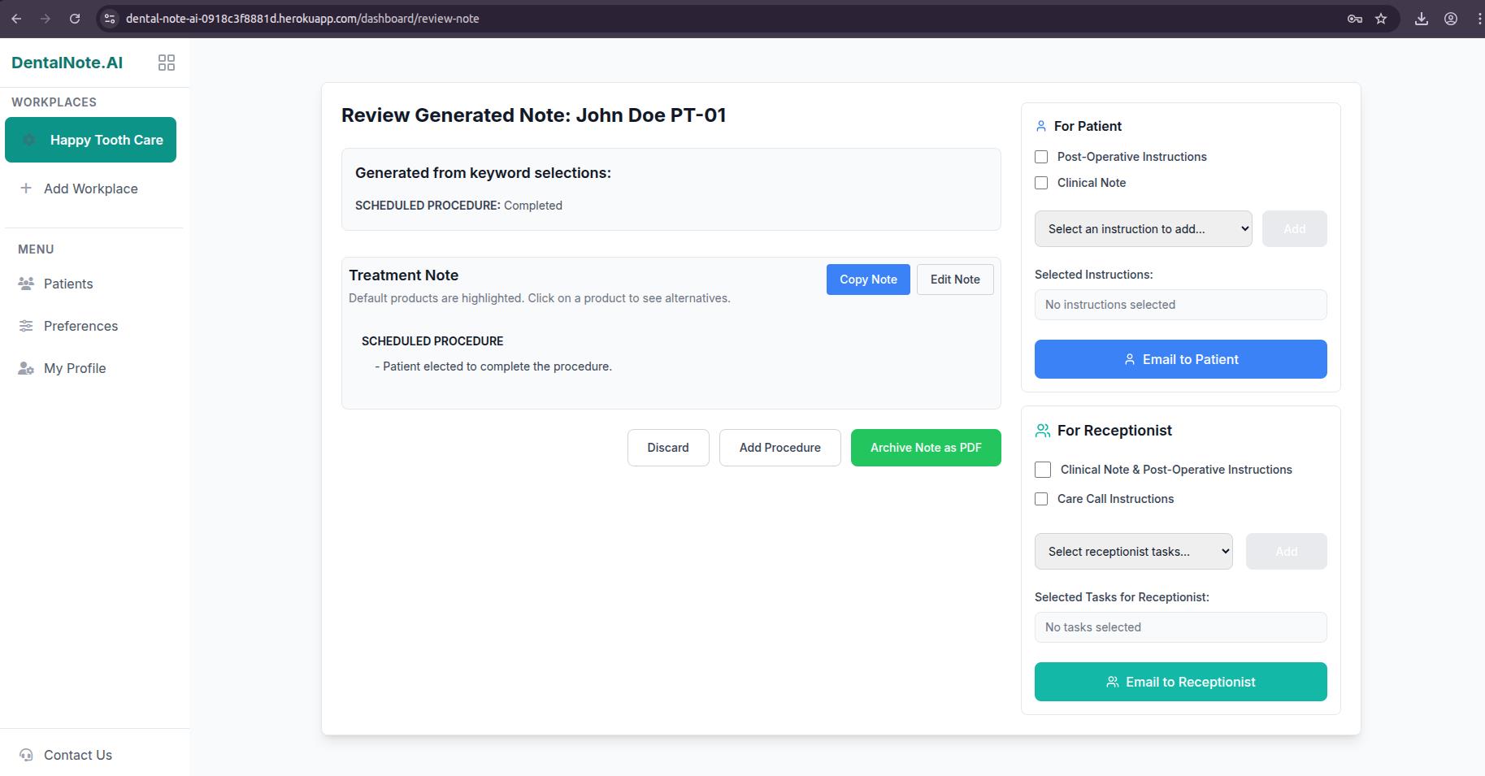
Task: Click the person icon beside For Patient
Action: tap(1041, 126)
